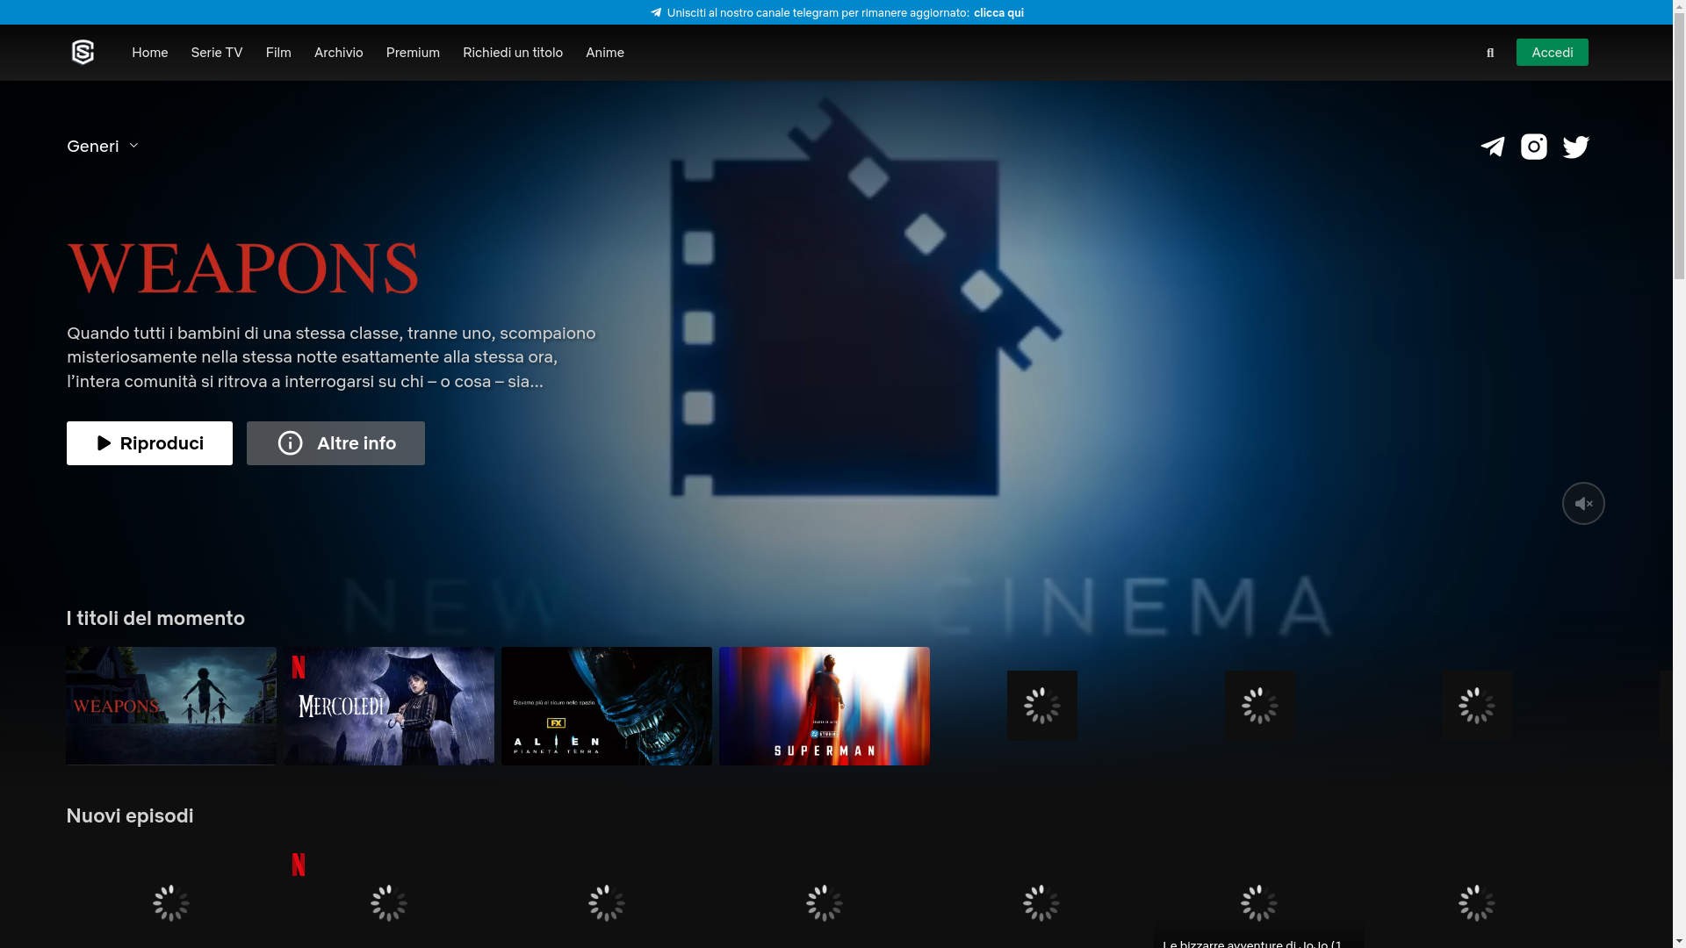
Task: Click the large WEAPONS title logo
Action: tap(243, 269)
